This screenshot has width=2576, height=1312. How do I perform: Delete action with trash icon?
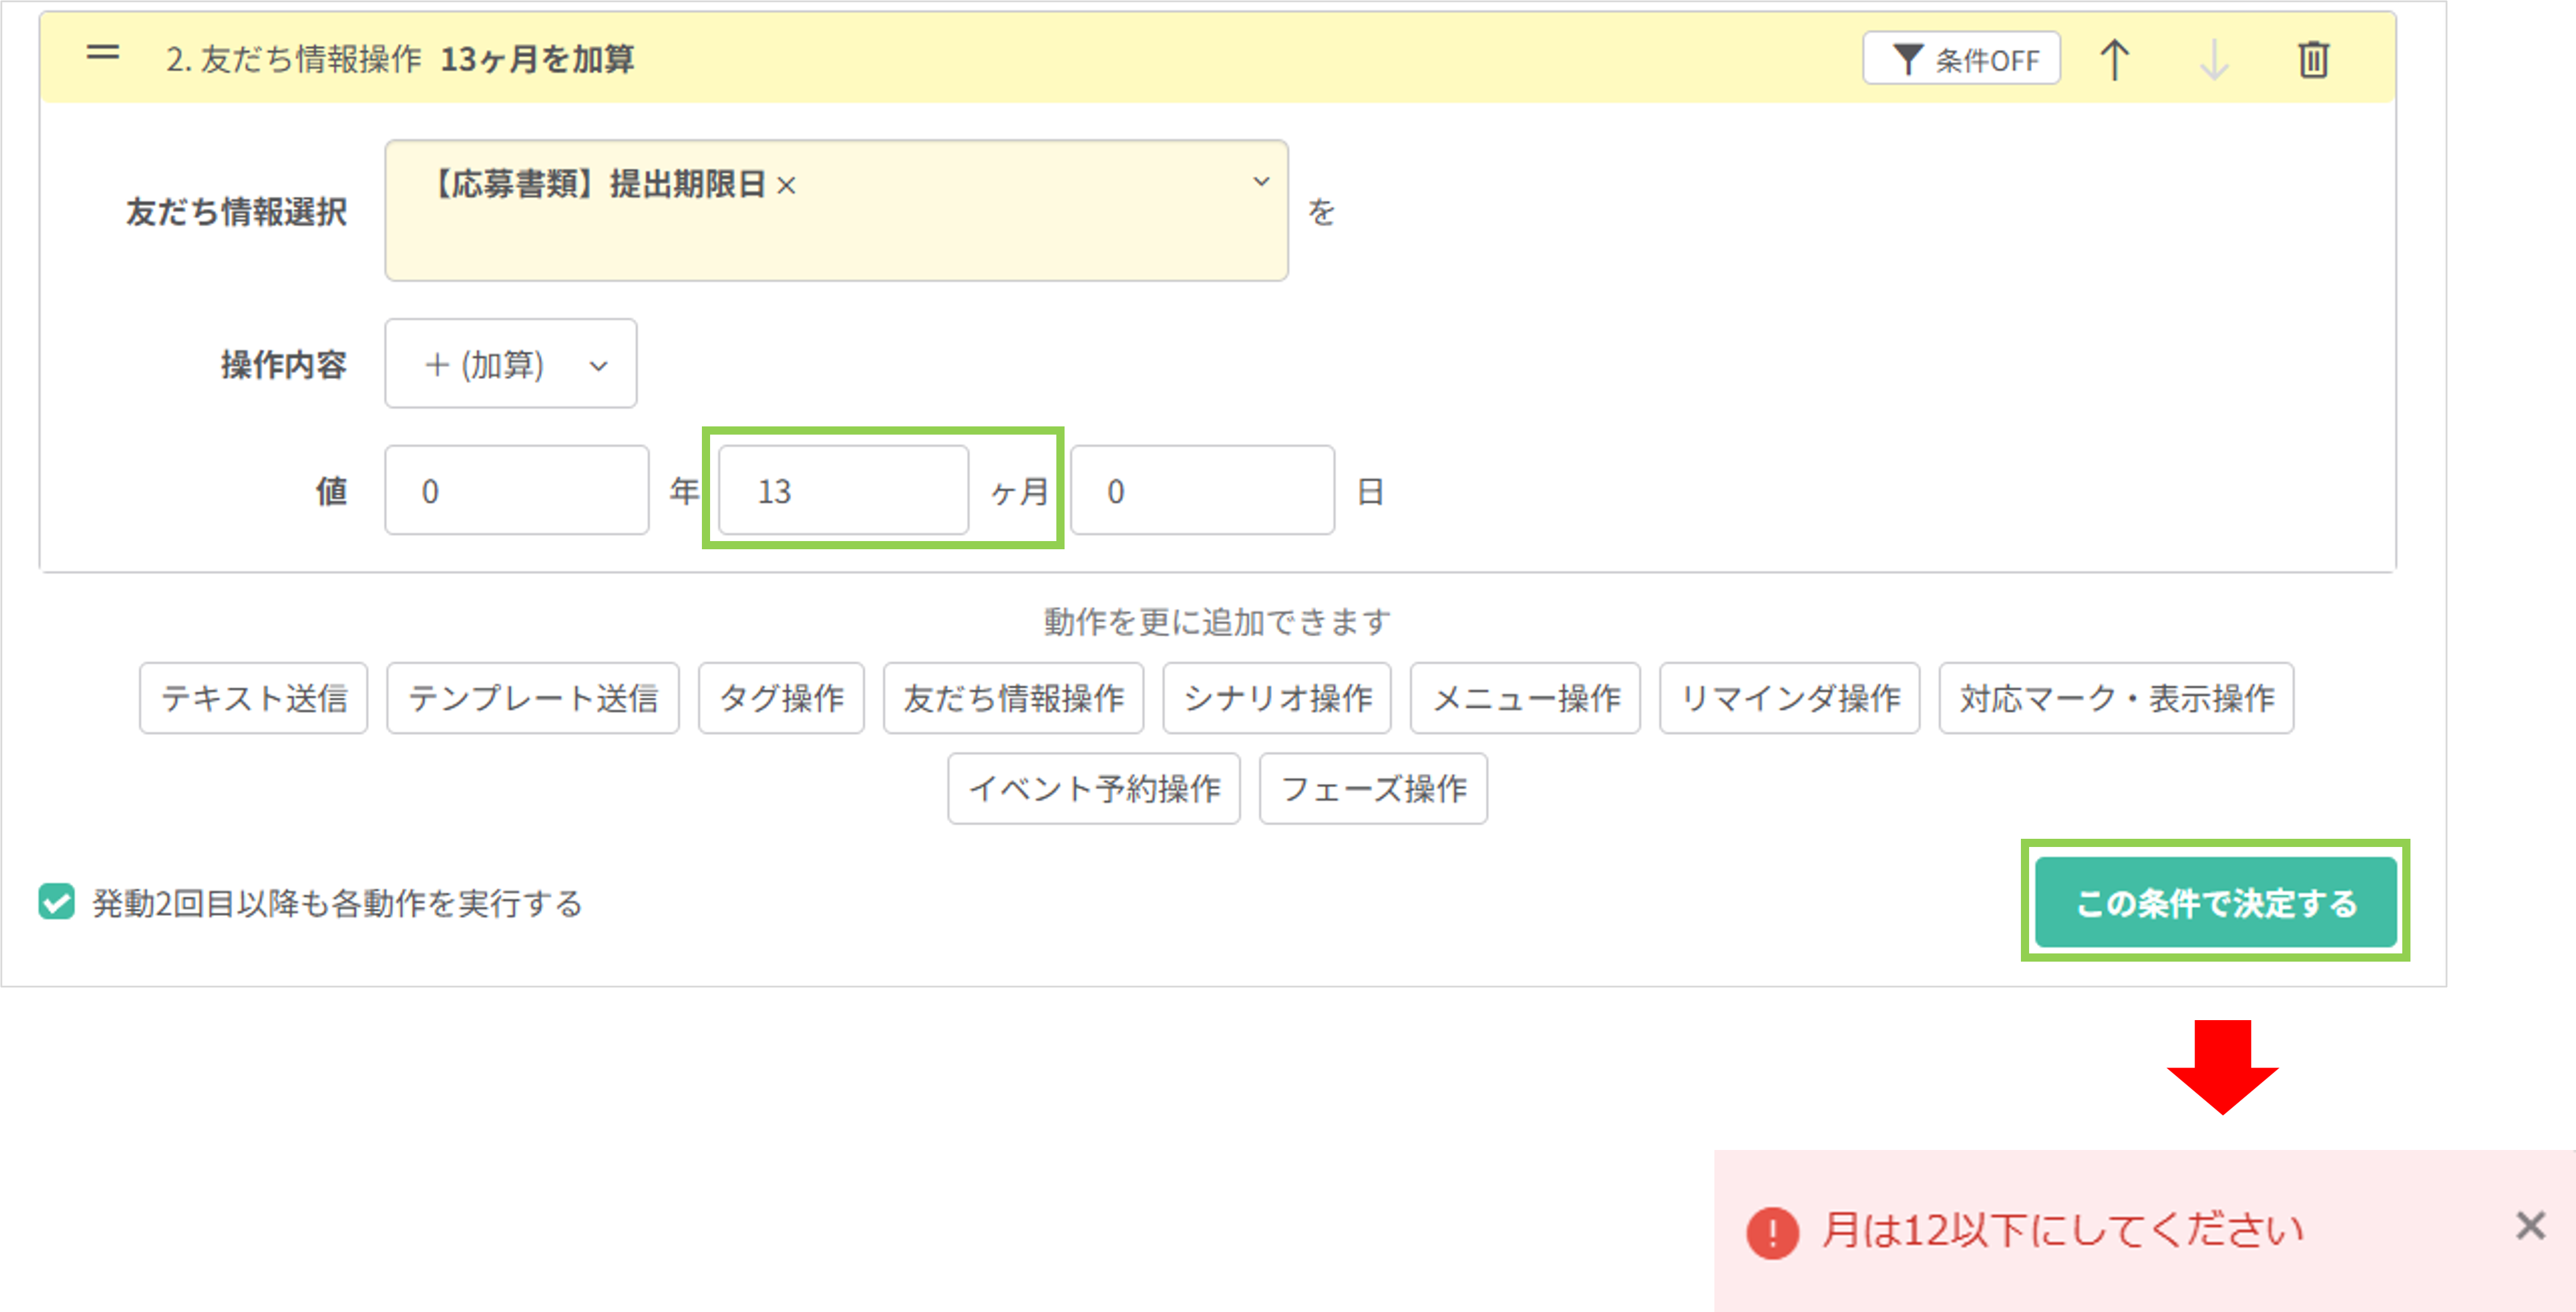click(2313, 60)
